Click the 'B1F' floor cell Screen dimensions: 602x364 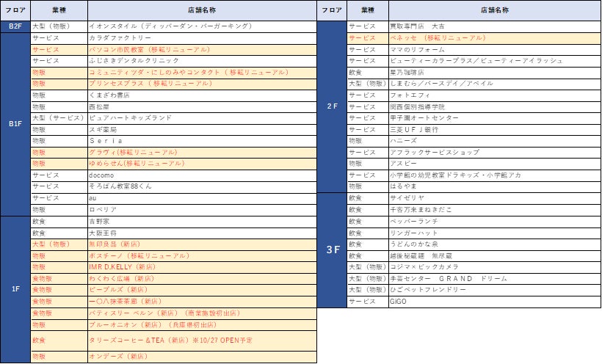click(15, 123)
